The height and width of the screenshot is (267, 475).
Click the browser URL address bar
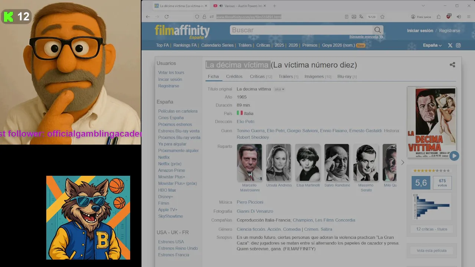click(278, 17)
